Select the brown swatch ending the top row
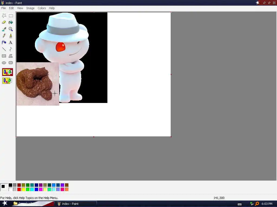The height and width of the screenshot is (207, 277). (67, 185)
